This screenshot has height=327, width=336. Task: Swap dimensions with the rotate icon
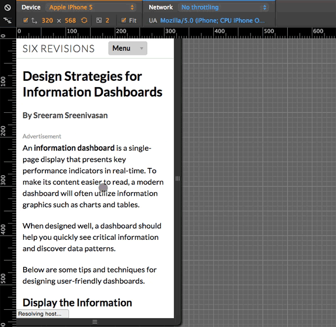tap(84, 20)
